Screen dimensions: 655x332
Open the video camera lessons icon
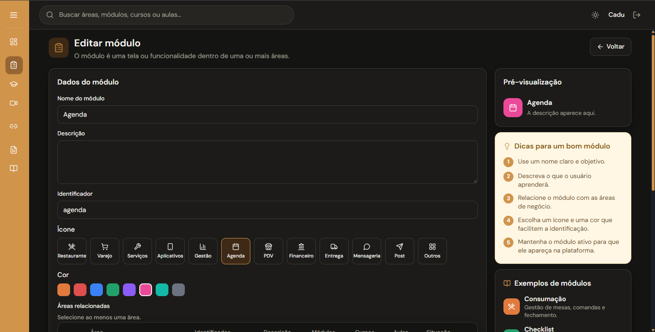click(14, 103)
